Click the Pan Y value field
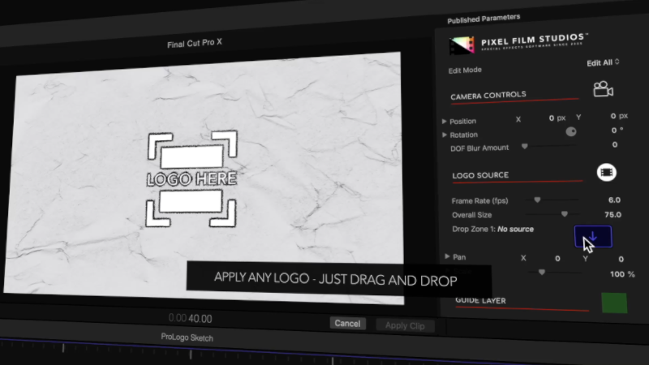The height and width of the screenshot is (365, 649). (x=621, y=259)
